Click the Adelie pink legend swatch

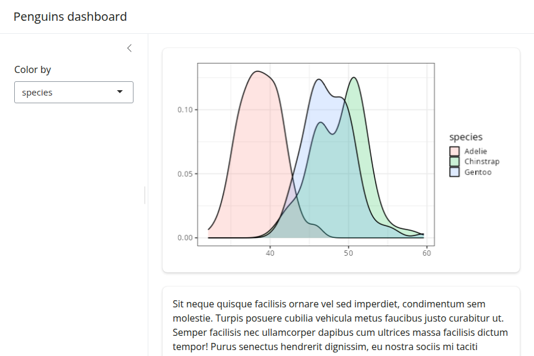(454, 151)
